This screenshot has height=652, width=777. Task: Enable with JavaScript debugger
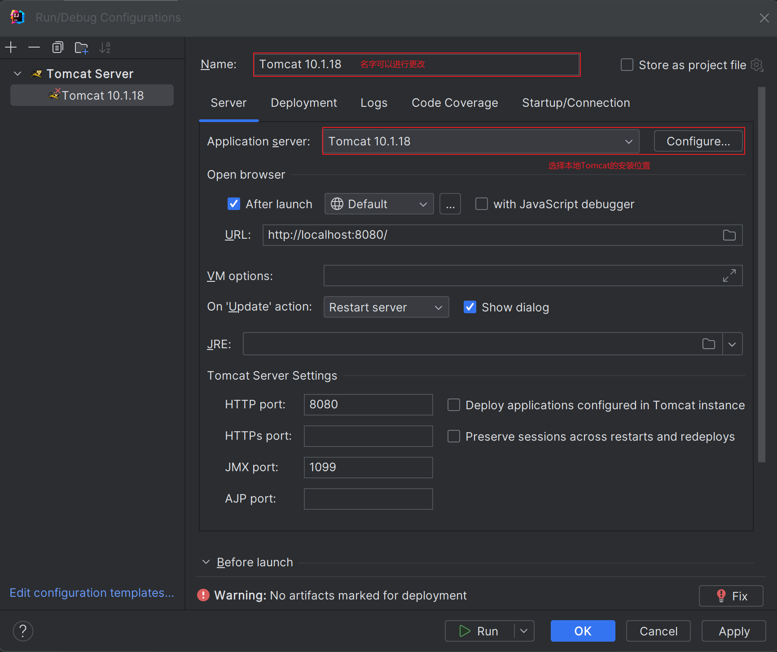click(481, 204)
